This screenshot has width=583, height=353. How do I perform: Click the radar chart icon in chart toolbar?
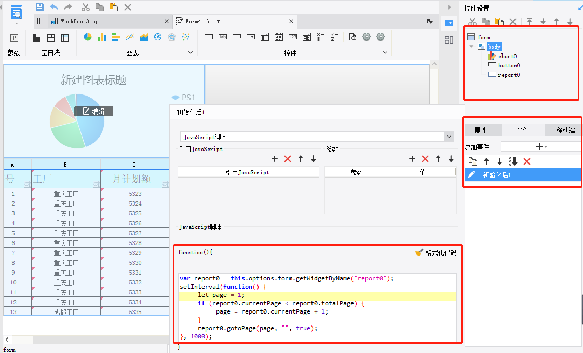tap(172, 37)
